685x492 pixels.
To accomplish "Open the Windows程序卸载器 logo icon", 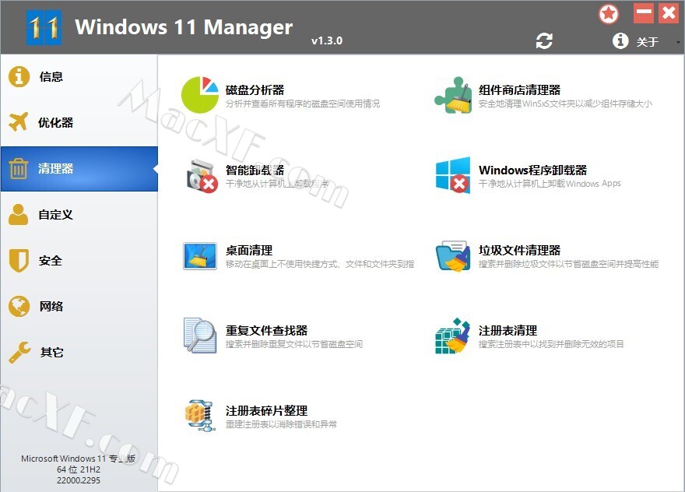I will point(453,175).
